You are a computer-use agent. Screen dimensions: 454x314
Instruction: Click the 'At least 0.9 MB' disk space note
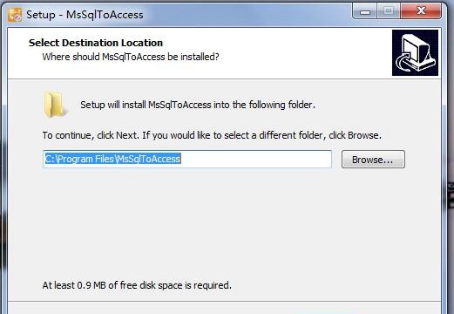pos(137,285)
